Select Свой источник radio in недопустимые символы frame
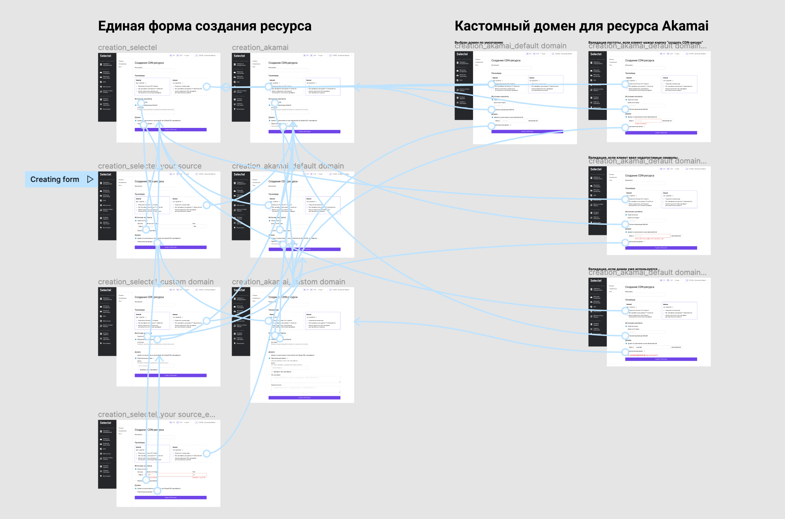The image size is (785, 519). pyautogui.click(x=626, y=215)
